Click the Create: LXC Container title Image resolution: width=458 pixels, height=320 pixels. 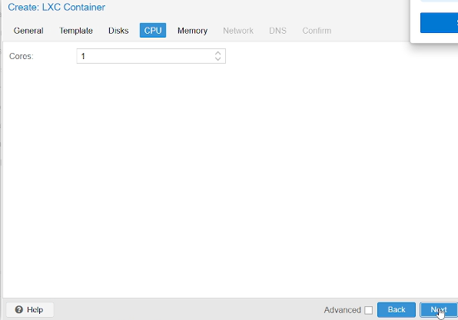point(56,8)
